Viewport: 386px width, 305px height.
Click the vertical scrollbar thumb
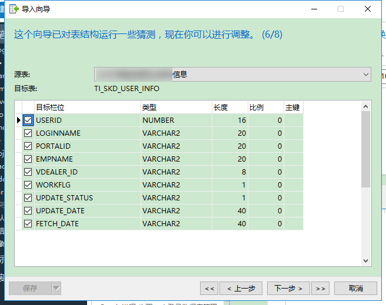365,149
